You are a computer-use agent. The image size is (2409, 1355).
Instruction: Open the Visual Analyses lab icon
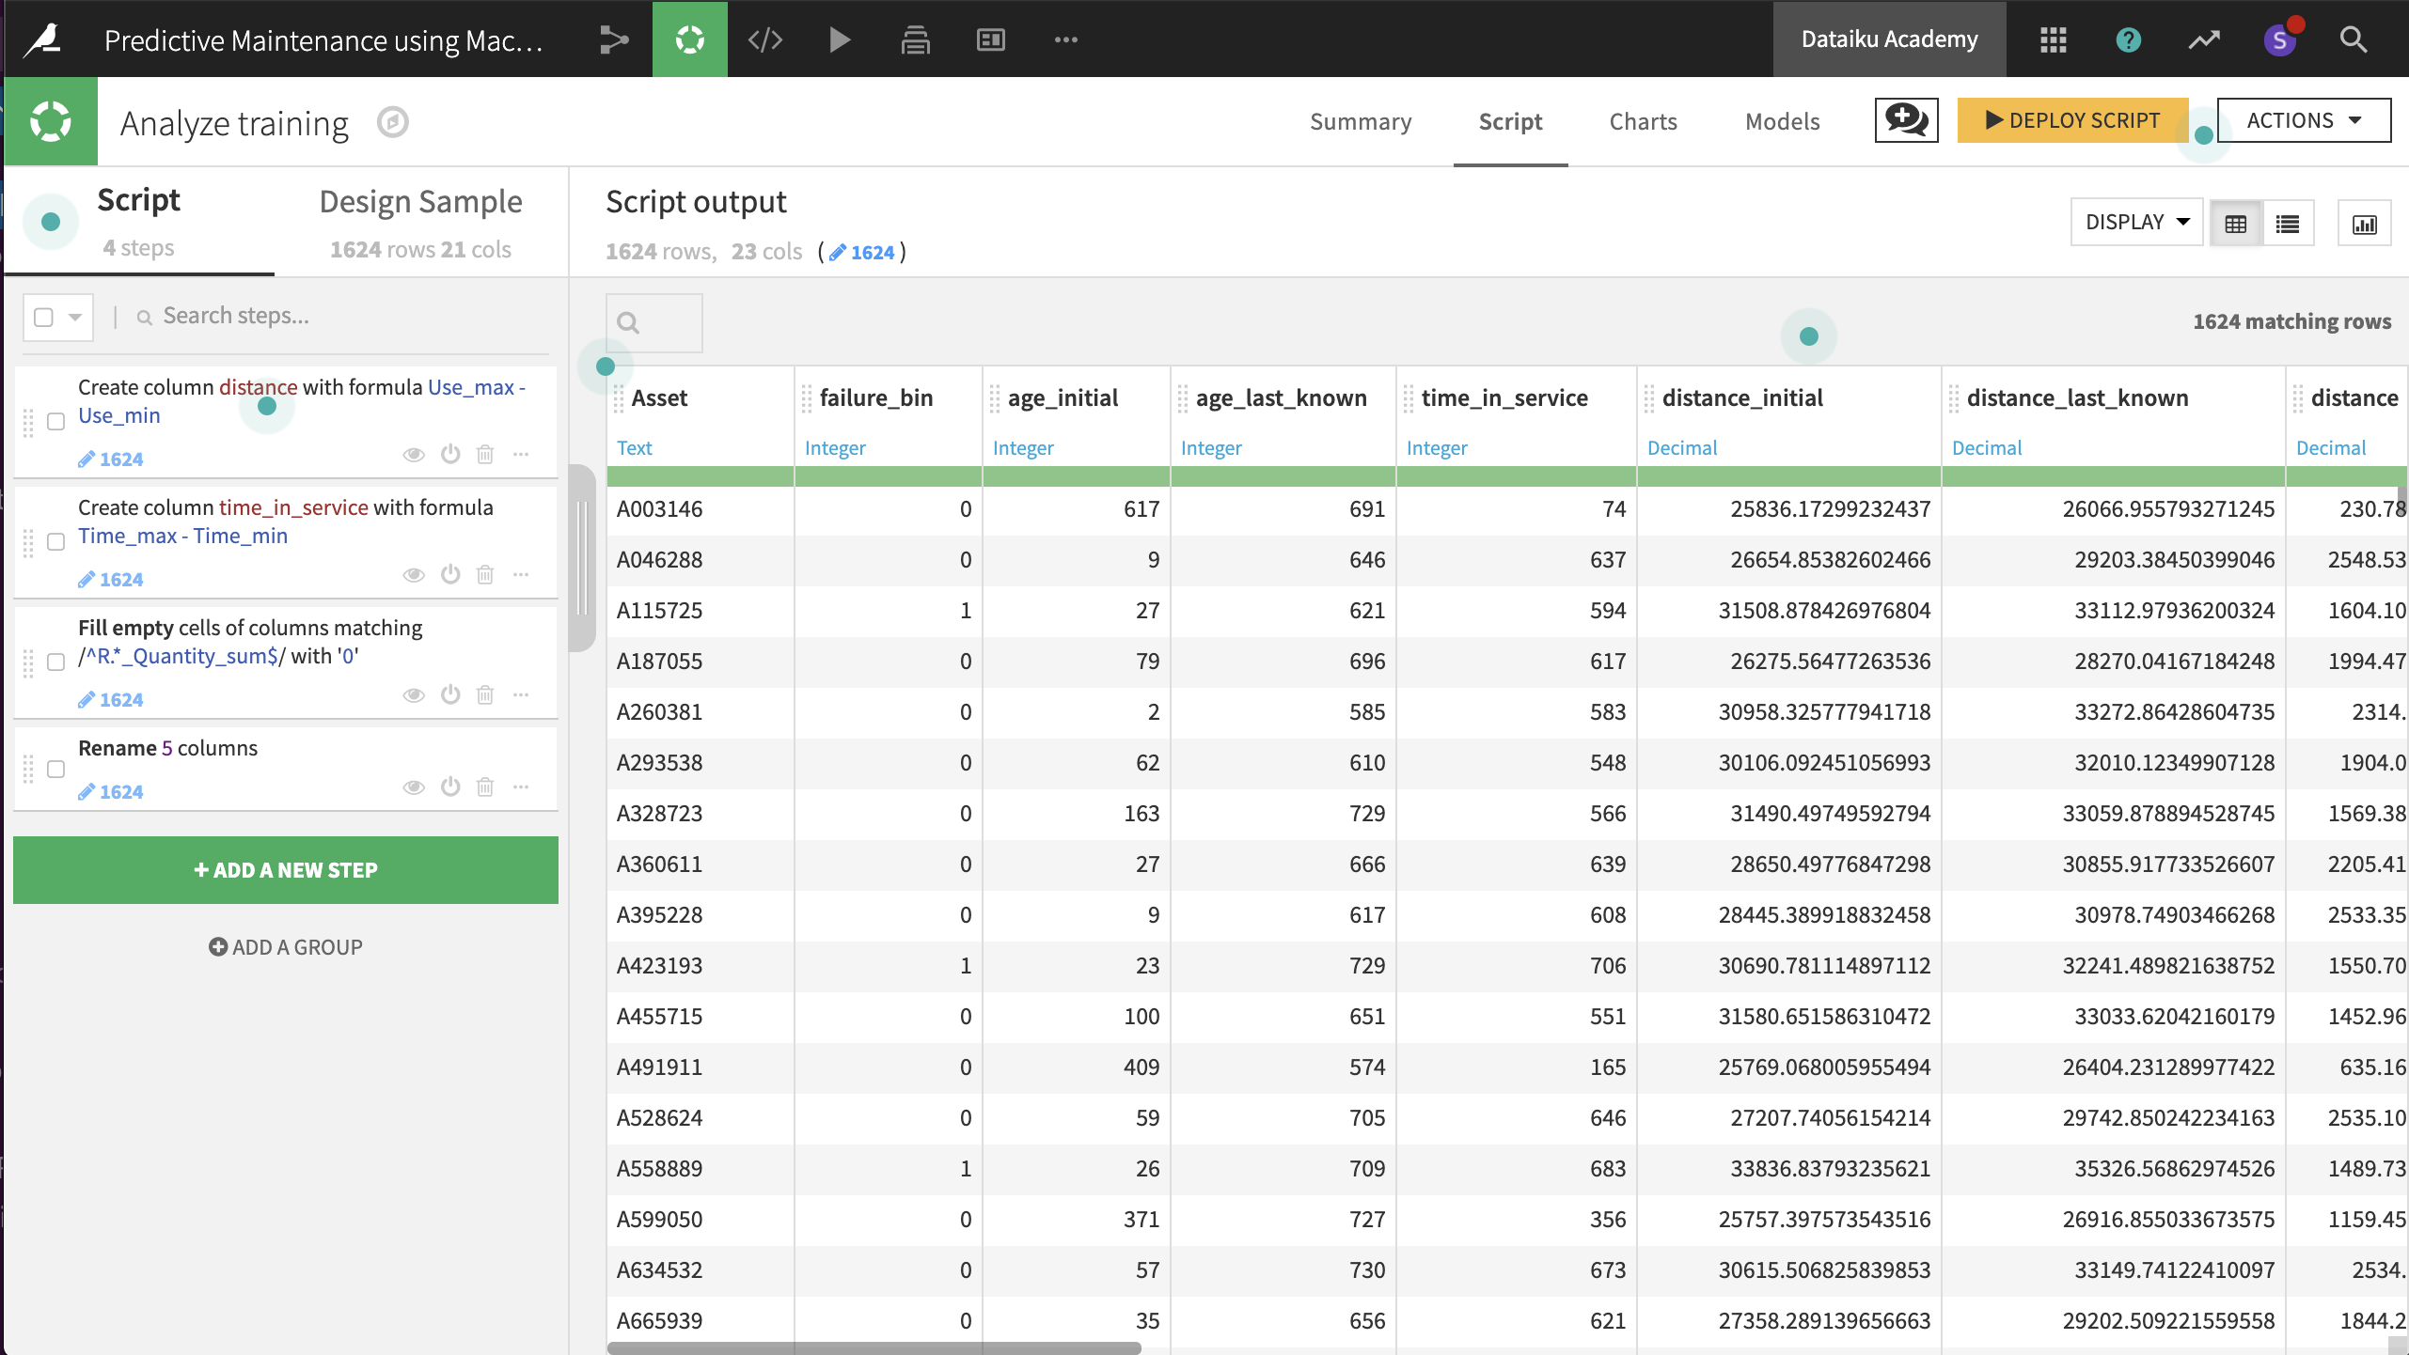689,39
